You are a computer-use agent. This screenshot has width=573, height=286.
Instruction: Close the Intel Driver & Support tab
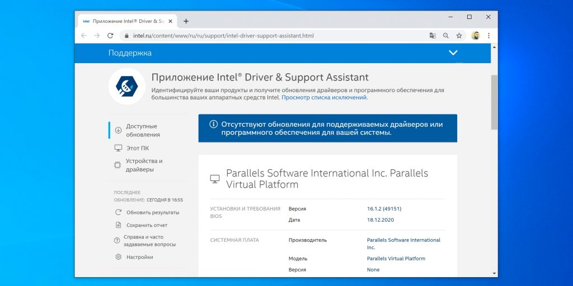click(x=170, y=21)
